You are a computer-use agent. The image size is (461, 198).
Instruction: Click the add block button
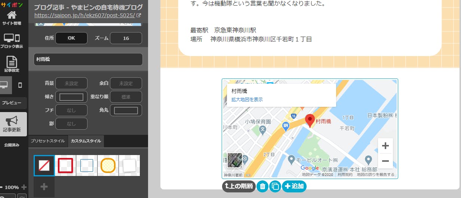point(294,186)
